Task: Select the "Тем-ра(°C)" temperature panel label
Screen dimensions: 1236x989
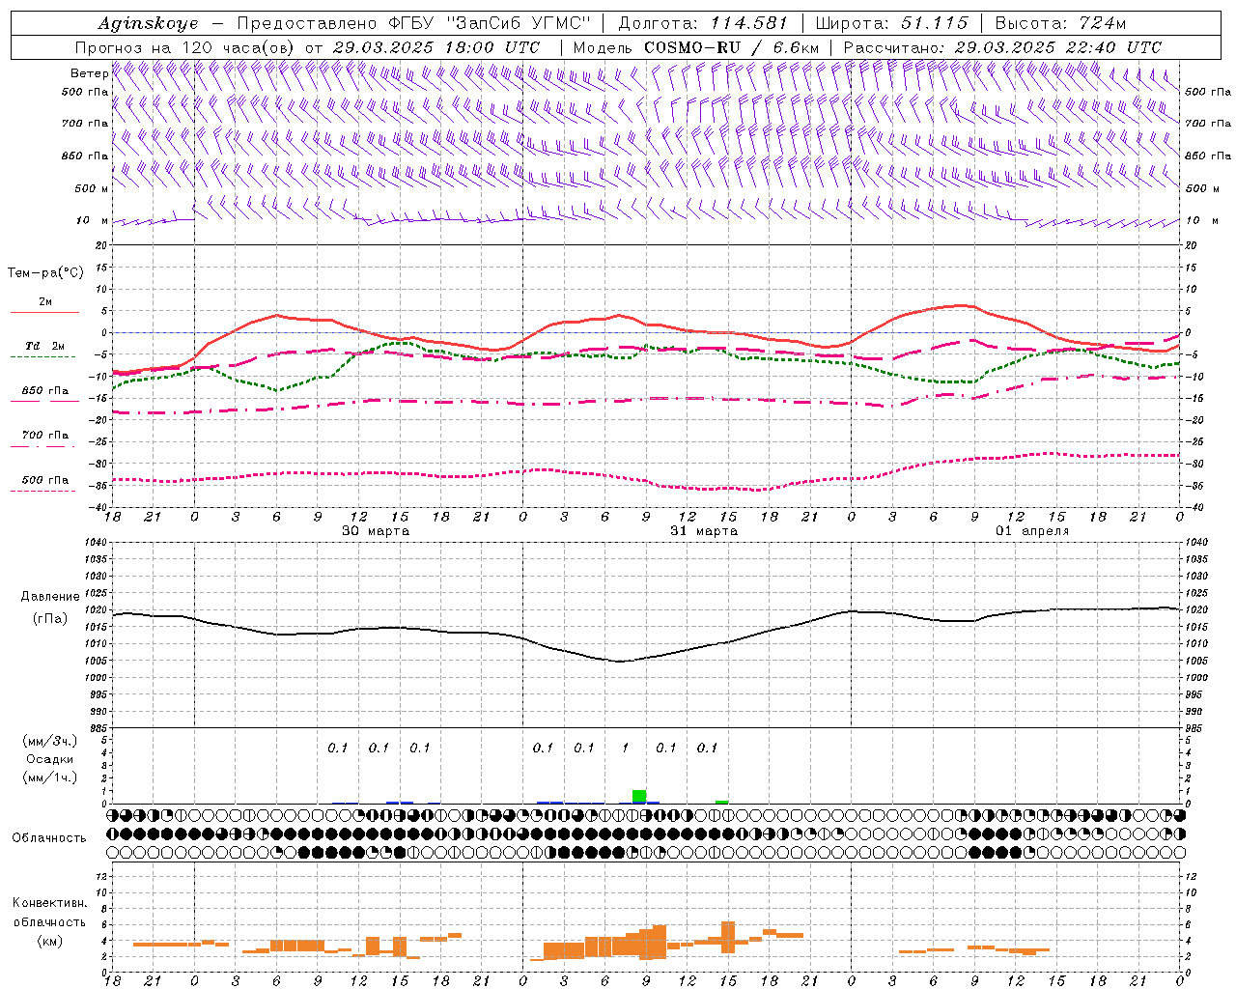Action: (45, 273)
